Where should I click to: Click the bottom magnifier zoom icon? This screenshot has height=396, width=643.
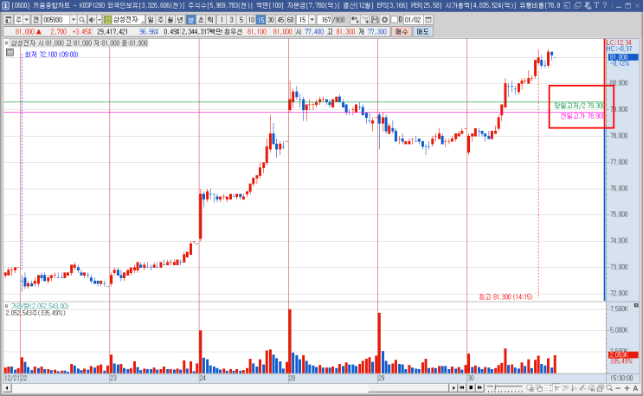click(x=609, y=388)
